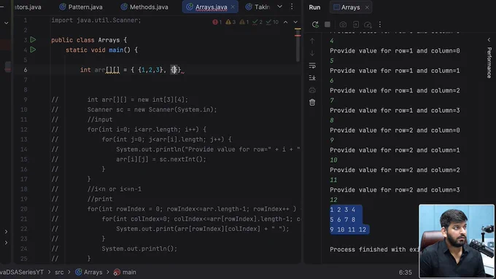Click the console output row '1 2 3 4'
The height and width of the screenshot is (279, 496).
pyautogui.click(x=343, y=210)
